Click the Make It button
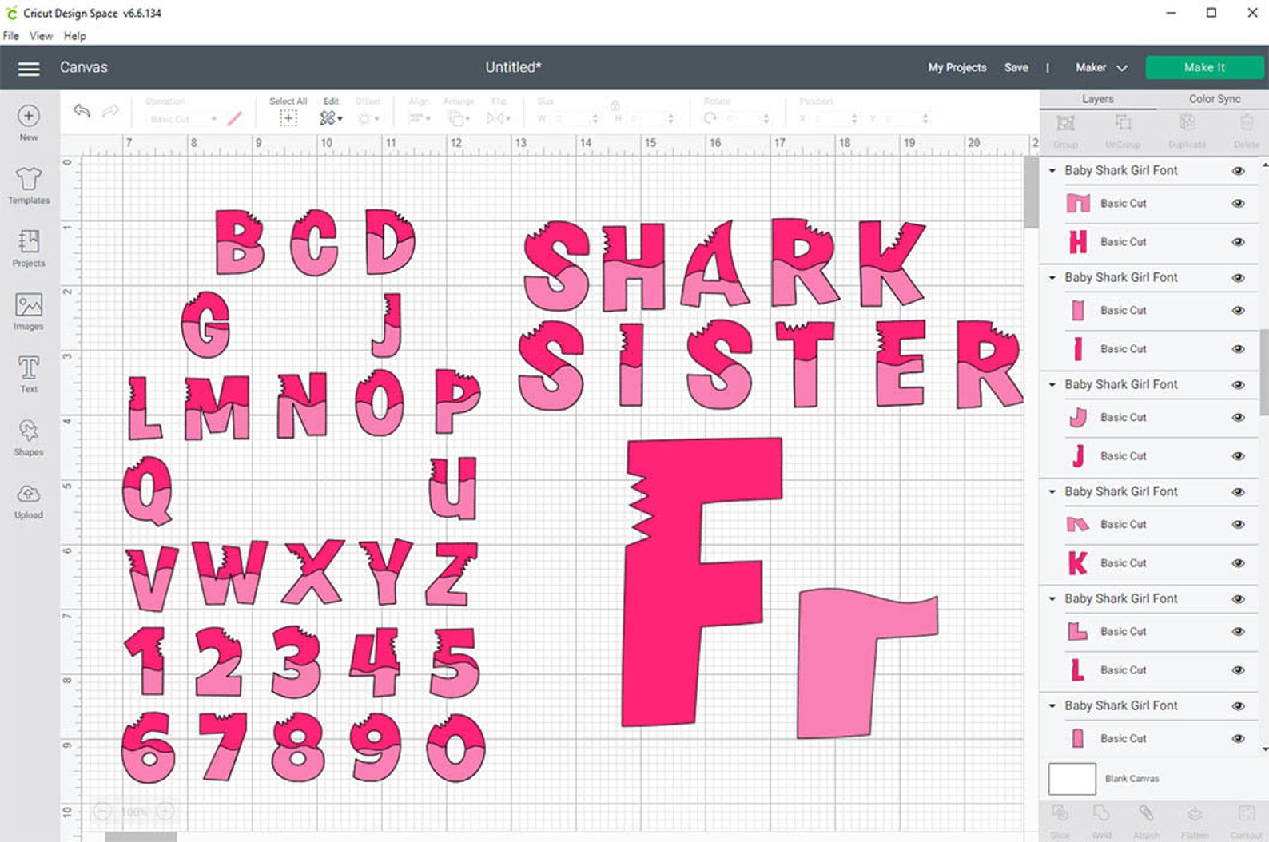The image size is (1269, 842). coord(1204,68)
